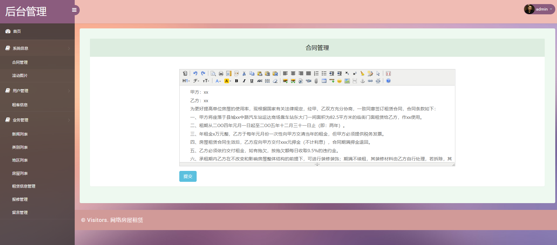Viewport: 557px width, 245px height.
Task: Toggle HTML source view in editor
Action: coord(185,73)
